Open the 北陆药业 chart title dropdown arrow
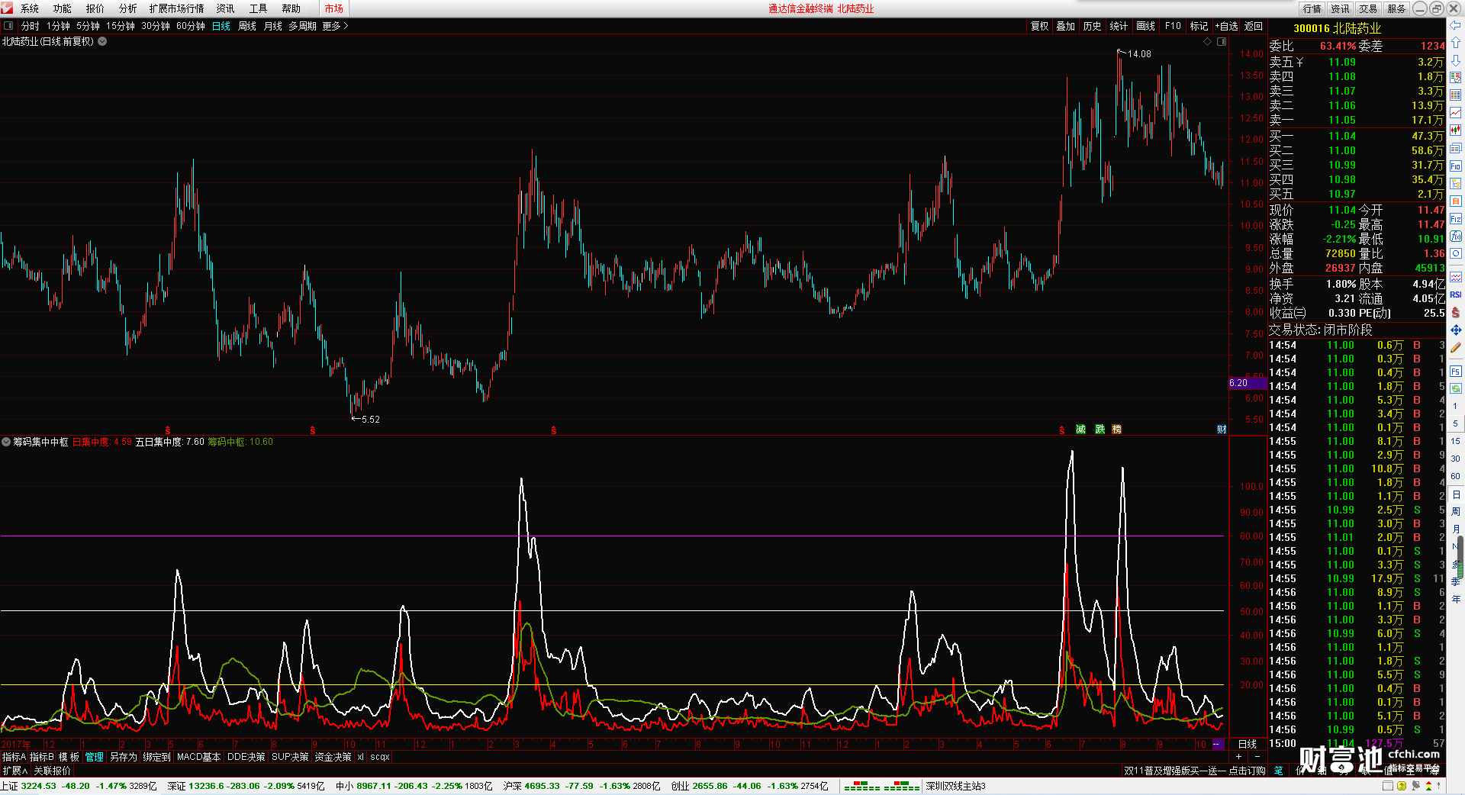The width and height of the screenshot is (1465, 795). 102,41
